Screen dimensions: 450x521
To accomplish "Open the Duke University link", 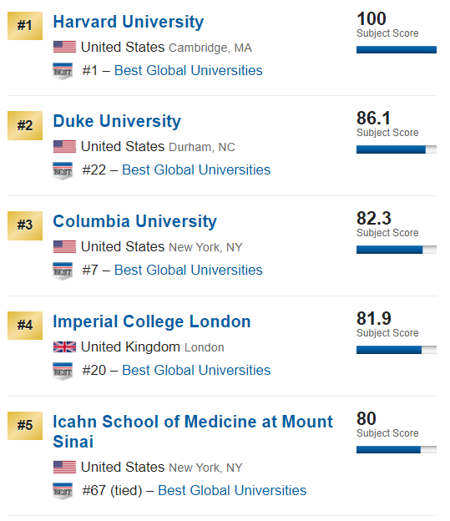I will pos(117,121).
